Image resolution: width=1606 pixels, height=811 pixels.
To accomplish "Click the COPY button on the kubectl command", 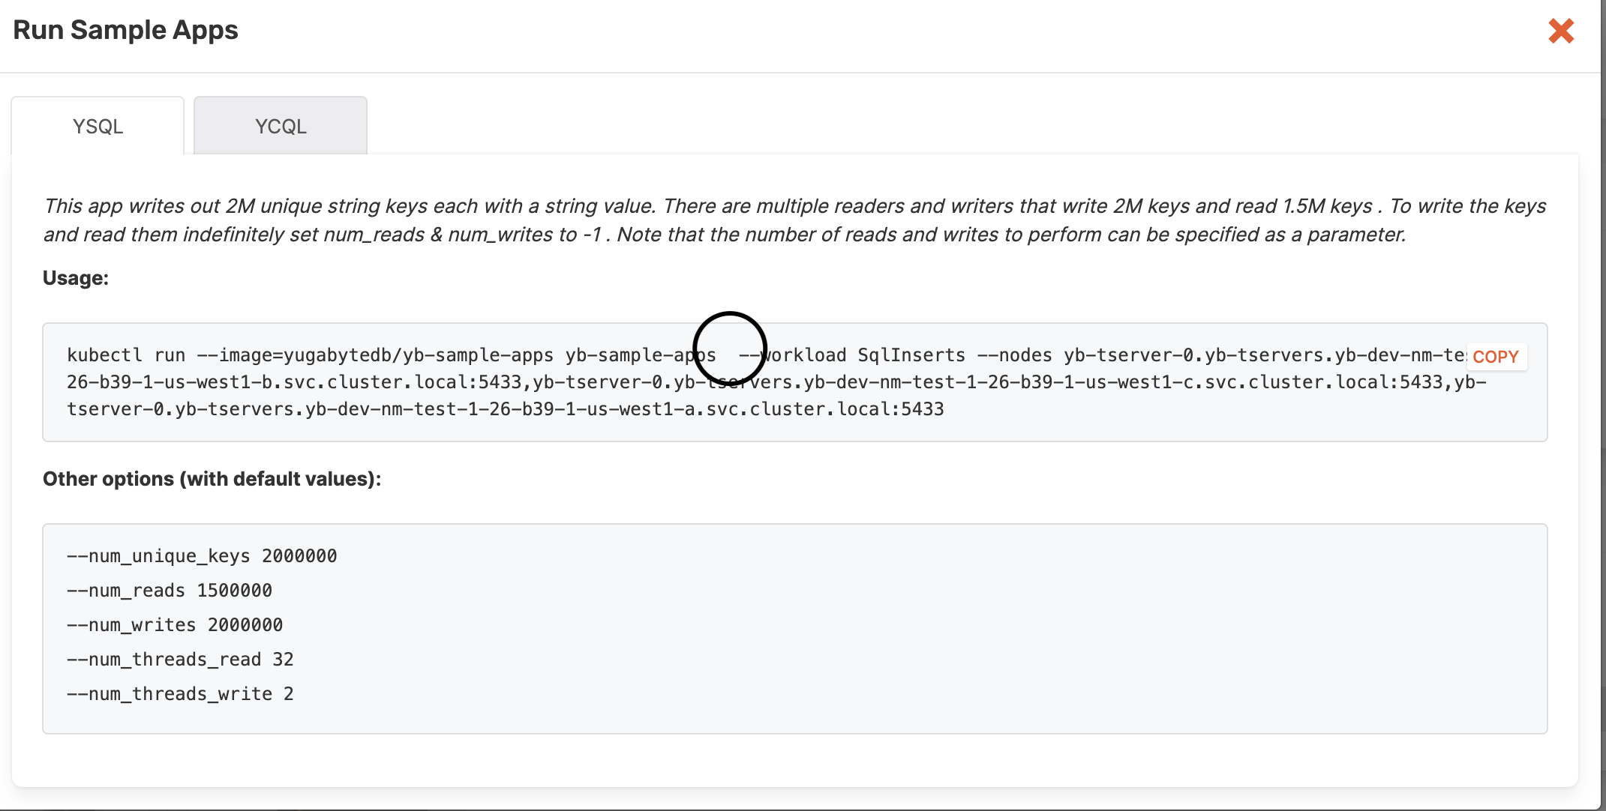I will tap(1495, 357).
